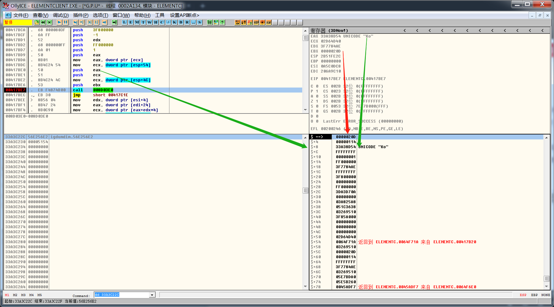Select EBP stack addressing mode

click(x=534, y=295)
